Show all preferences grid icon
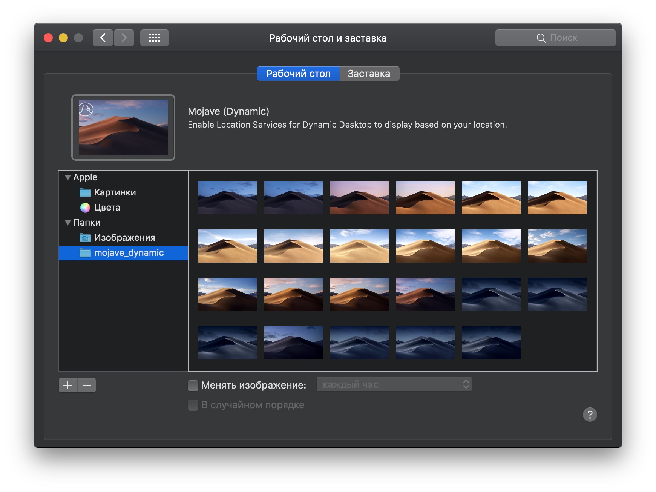The width and height of the screenshot is (656, 492). 154,38
